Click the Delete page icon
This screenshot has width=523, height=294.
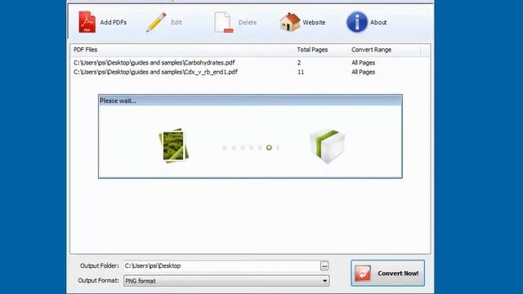pos(223,22)
